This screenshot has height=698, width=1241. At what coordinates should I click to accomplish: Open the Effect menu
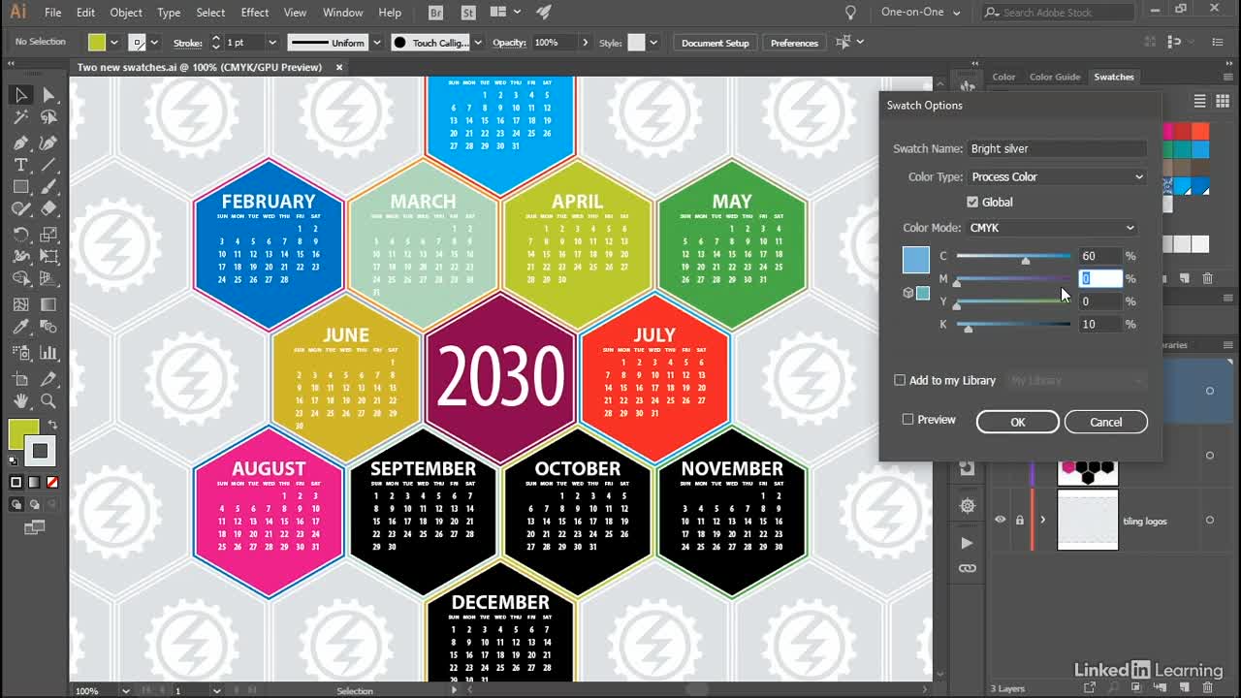[254, 13]
